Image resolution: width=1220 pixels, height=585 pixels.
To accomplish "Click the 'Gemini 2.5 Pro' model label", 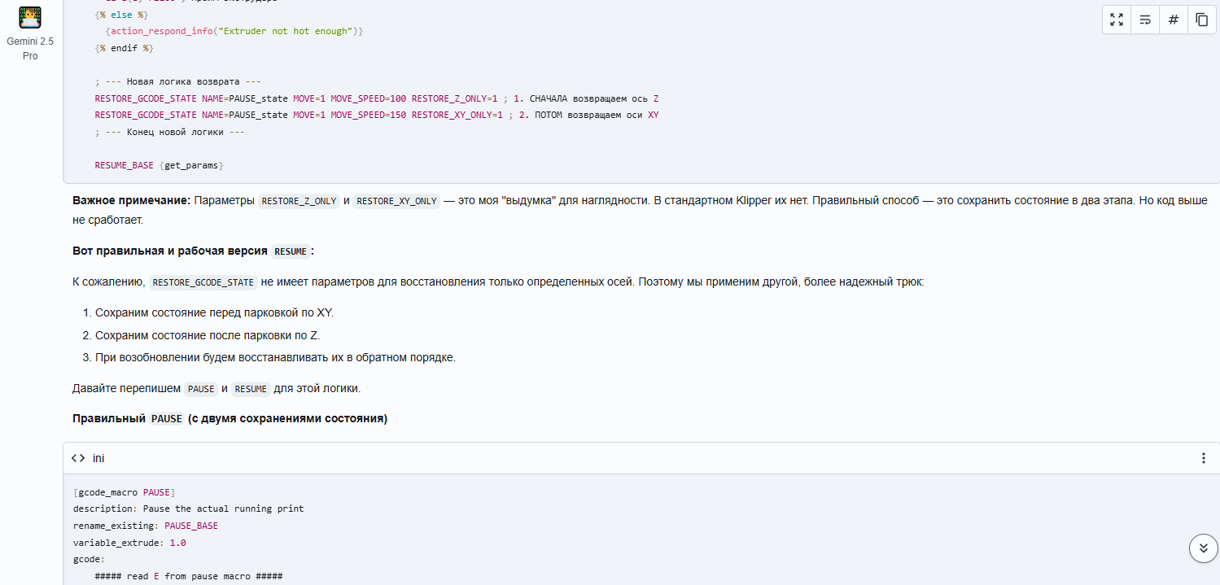I will (30, 48).
